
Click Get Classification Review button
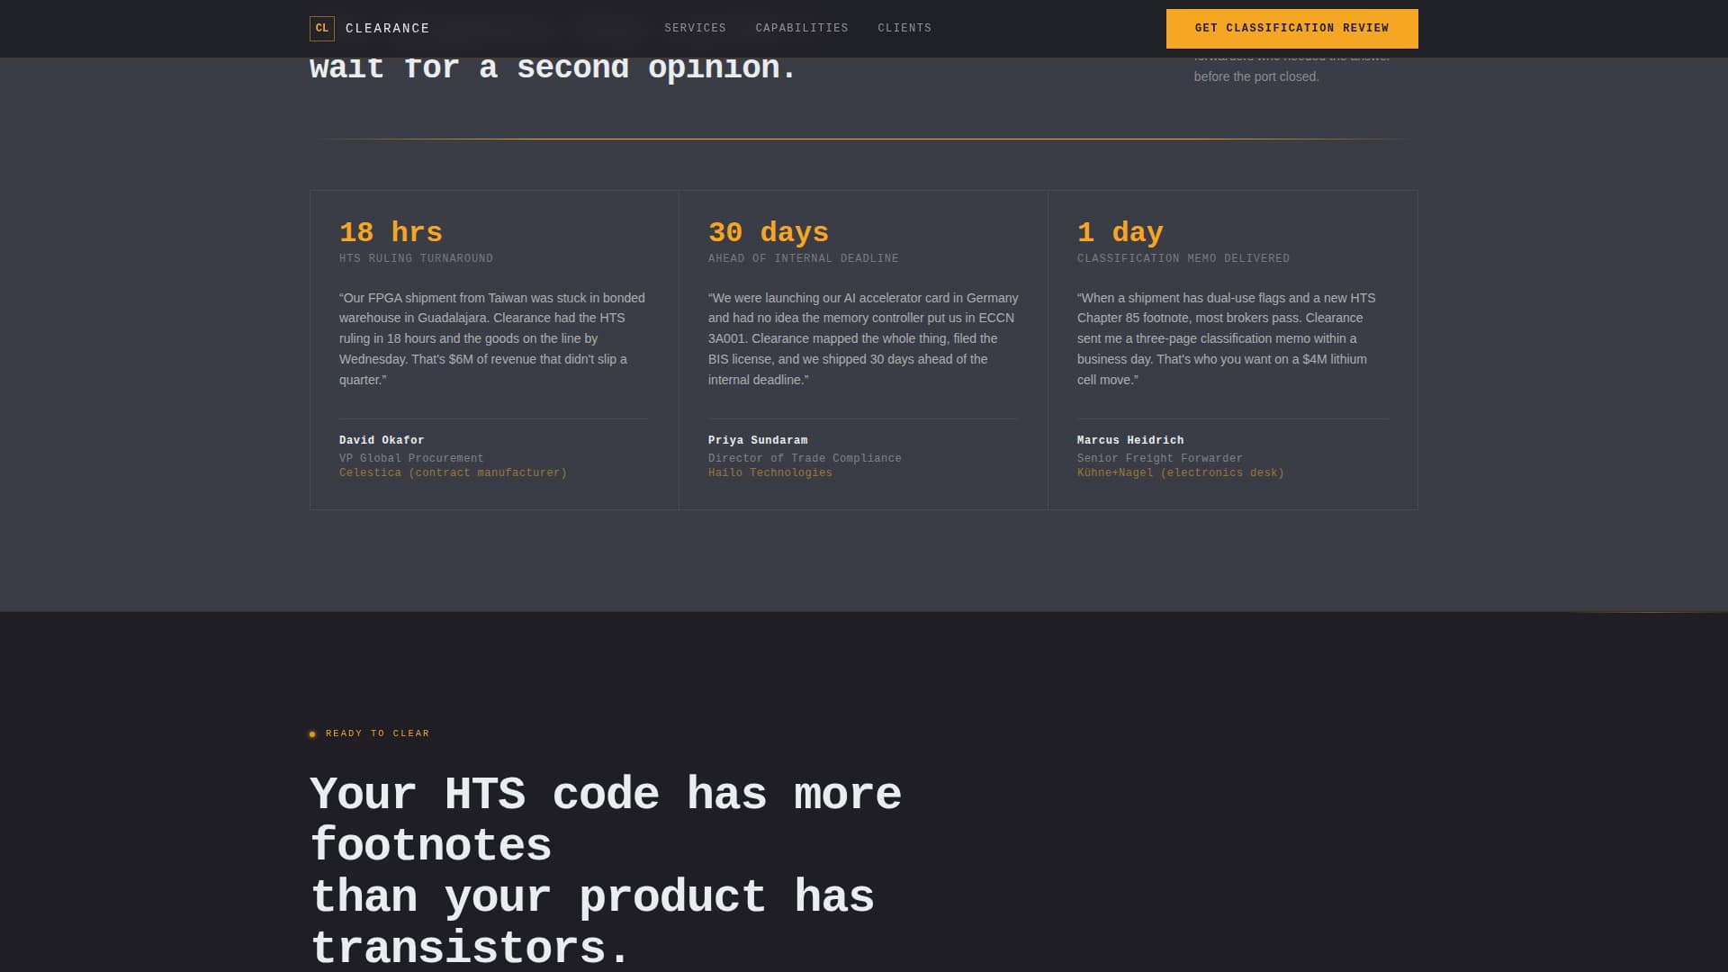click(1291, 29)
